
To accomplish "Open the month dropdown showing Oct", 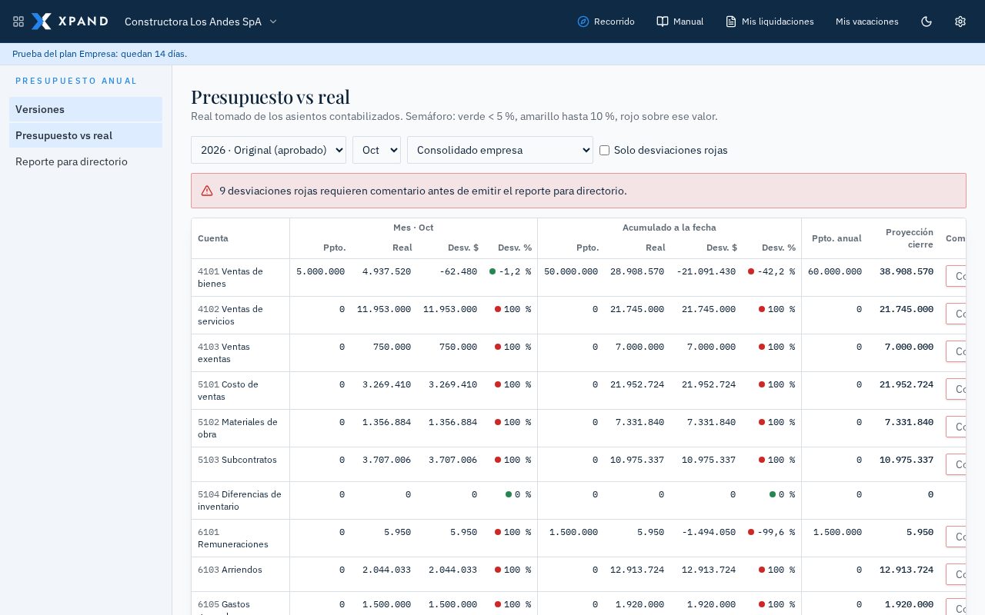I will point(376,150).
